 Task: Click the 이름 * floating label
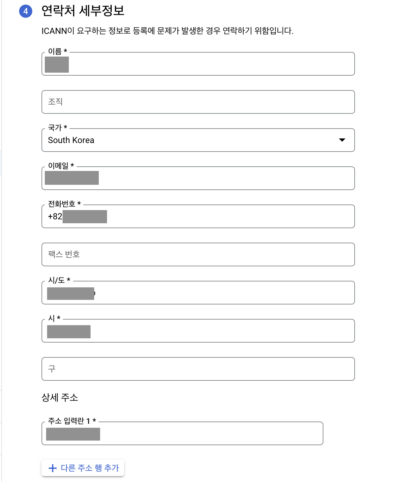tap(58, 51)
